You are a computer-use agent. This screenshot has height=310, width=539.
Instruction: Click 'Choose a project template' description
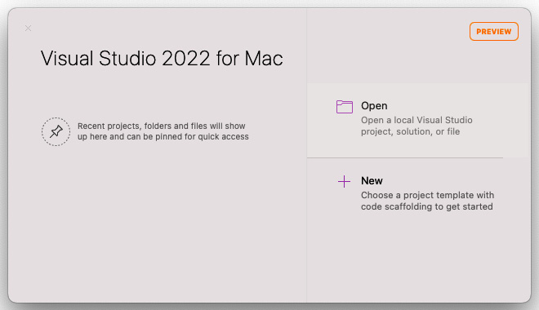[427, 201]
